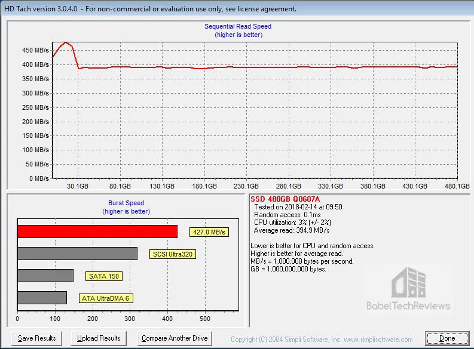Screen dimensions: 474x349
Task: Click the Sequential Read Speed chart title
Action: [238, 26]
